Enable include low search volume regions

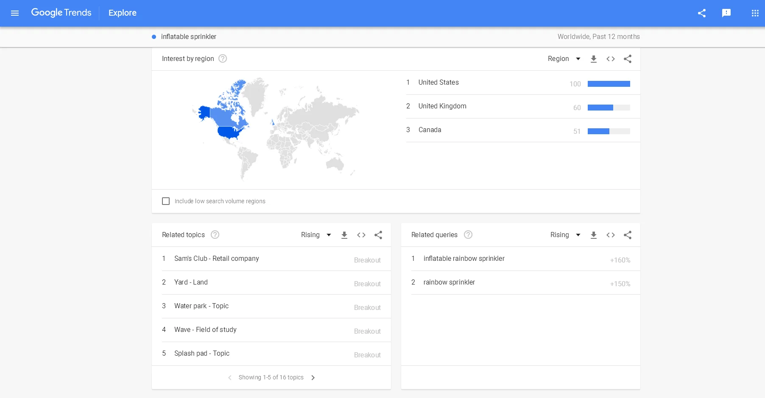click(166, 201)
